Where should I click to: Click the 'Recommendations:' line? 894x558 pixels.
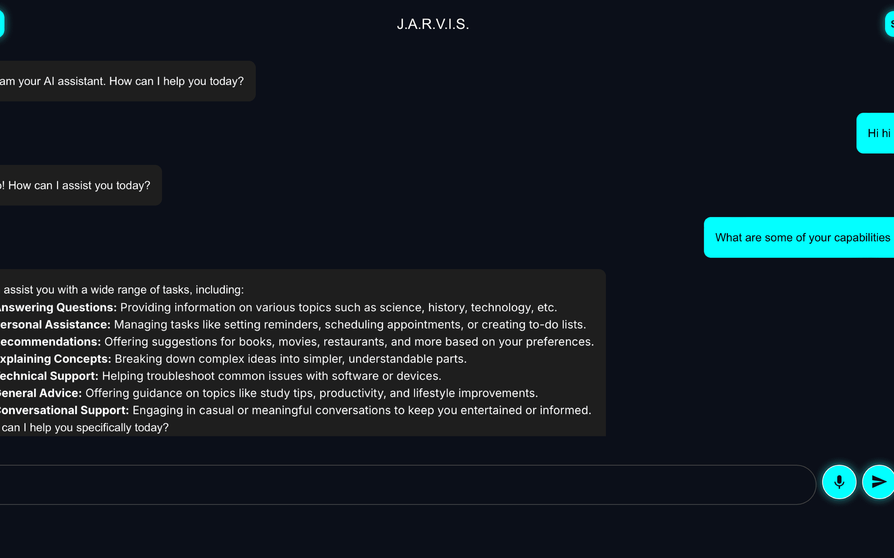click(297, 342)
